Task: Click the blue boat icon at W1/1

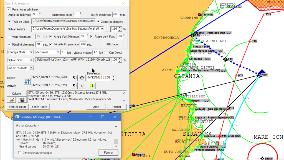Action: pos(261,73)
